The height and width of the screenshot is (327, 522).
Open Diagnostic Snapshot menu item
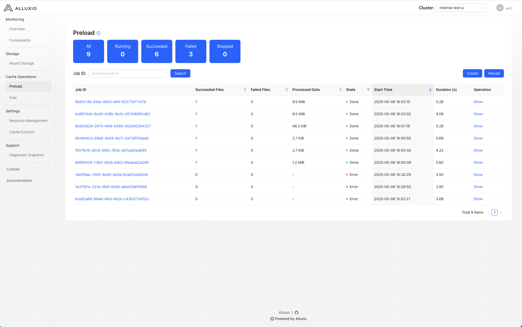(x=26, y=155)
